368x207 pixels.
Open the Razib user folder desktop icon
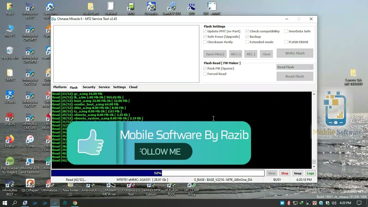point(10,9)
